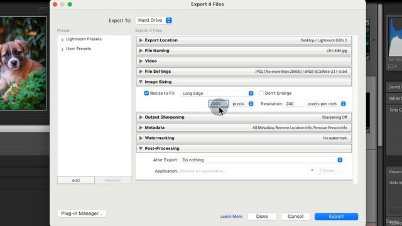This screenshot has height=226, width=402.
Task: Uncheck the Resize to Fit checkbox
Action: 146,94
